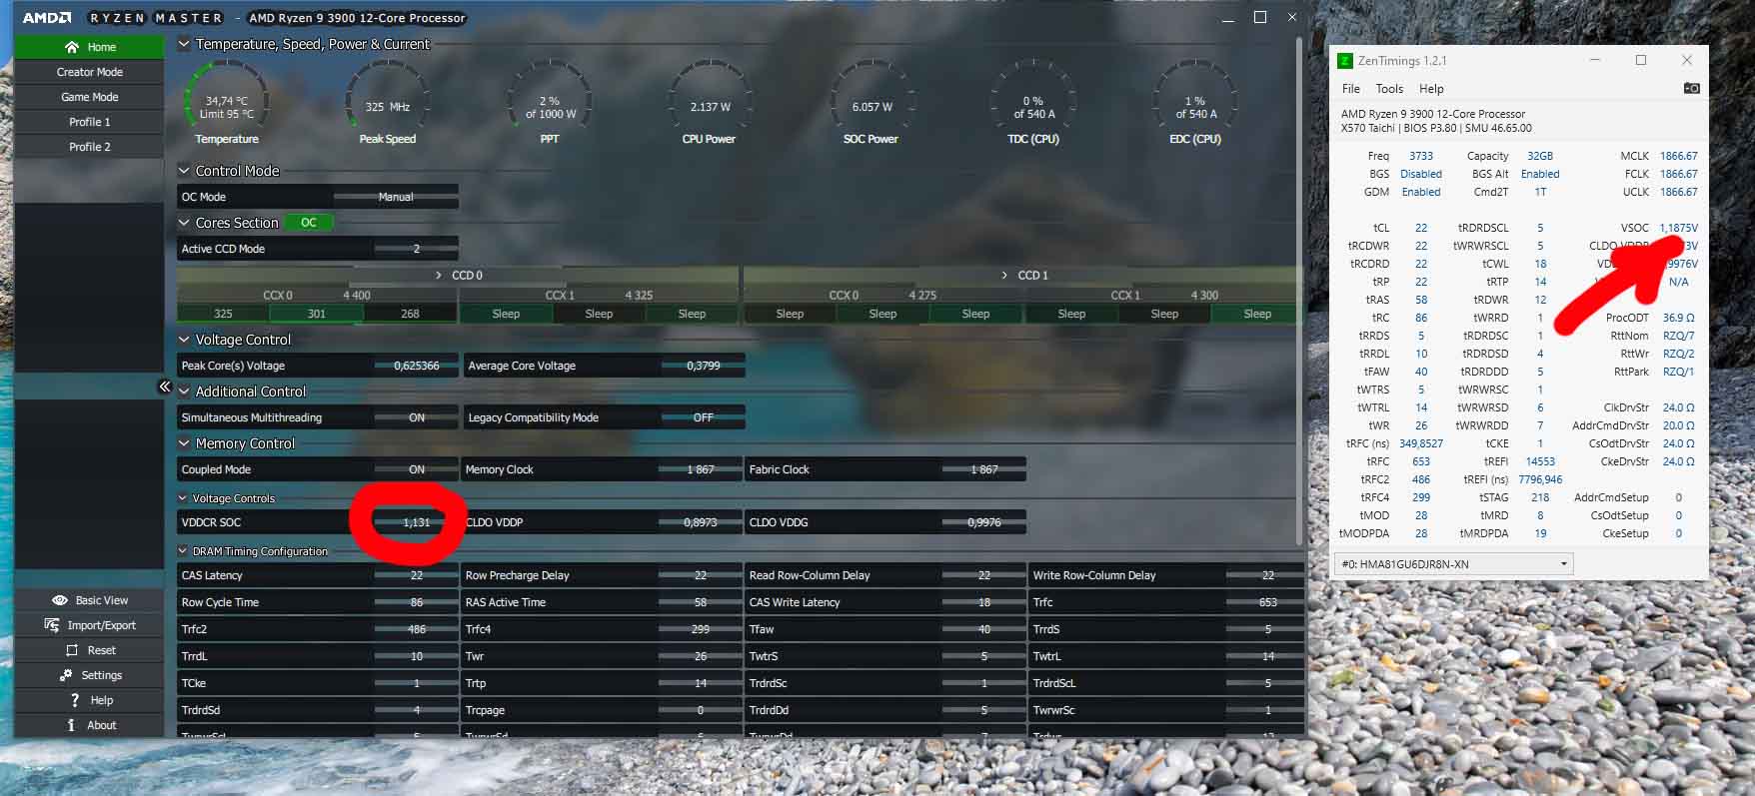Viewport: 1755px width, 796px height.
Task: Collapse the Cores Section chevron
Action: click(184, 223)
